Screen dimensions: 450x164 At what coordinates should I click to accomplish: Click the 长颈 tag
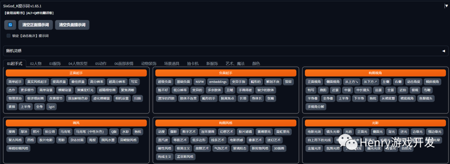tap(242, 98)
